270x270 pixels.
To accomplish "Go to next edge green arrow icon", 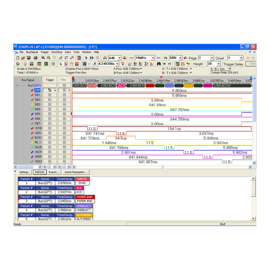I will [170, 64].
